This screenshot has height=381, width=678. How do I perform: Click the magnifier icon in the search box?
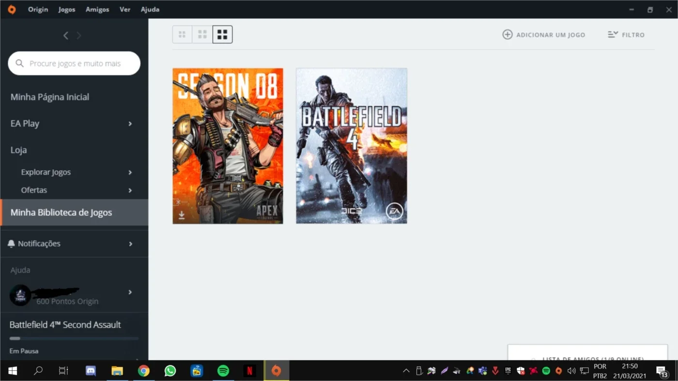(20, 63)
